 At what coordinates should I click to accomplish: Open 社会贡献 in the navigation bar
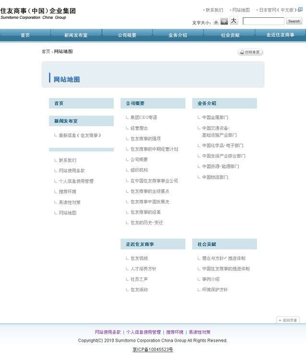(230, 35)
